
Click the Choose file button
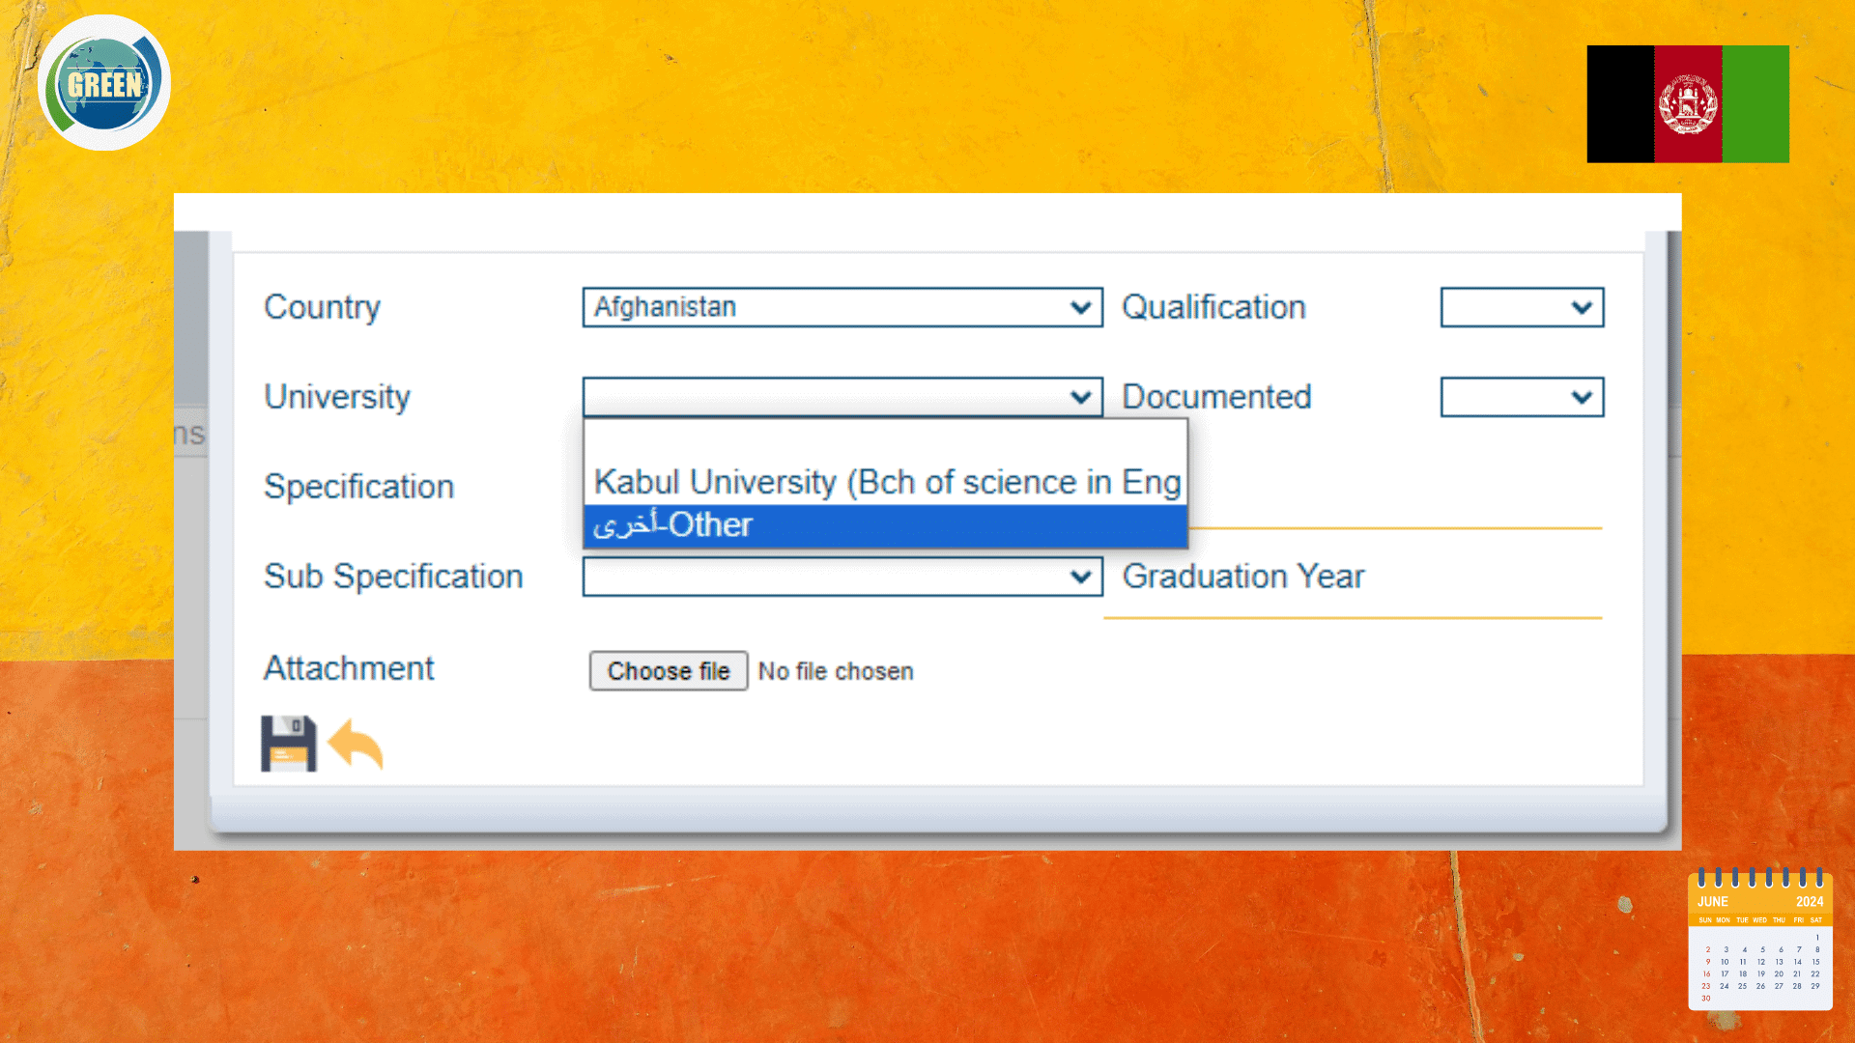coord(668,671)
